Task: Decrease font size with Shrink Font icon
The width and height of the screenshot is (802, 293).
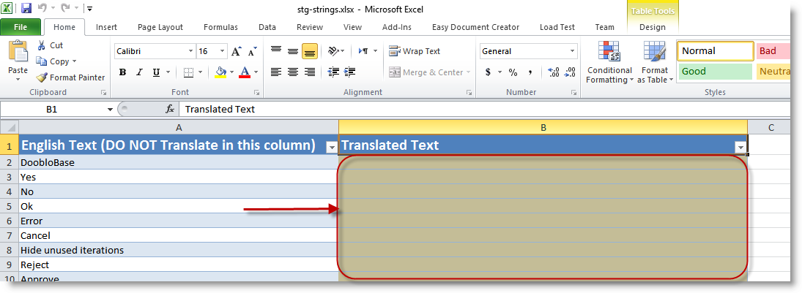Action: (x=252, y=51)
